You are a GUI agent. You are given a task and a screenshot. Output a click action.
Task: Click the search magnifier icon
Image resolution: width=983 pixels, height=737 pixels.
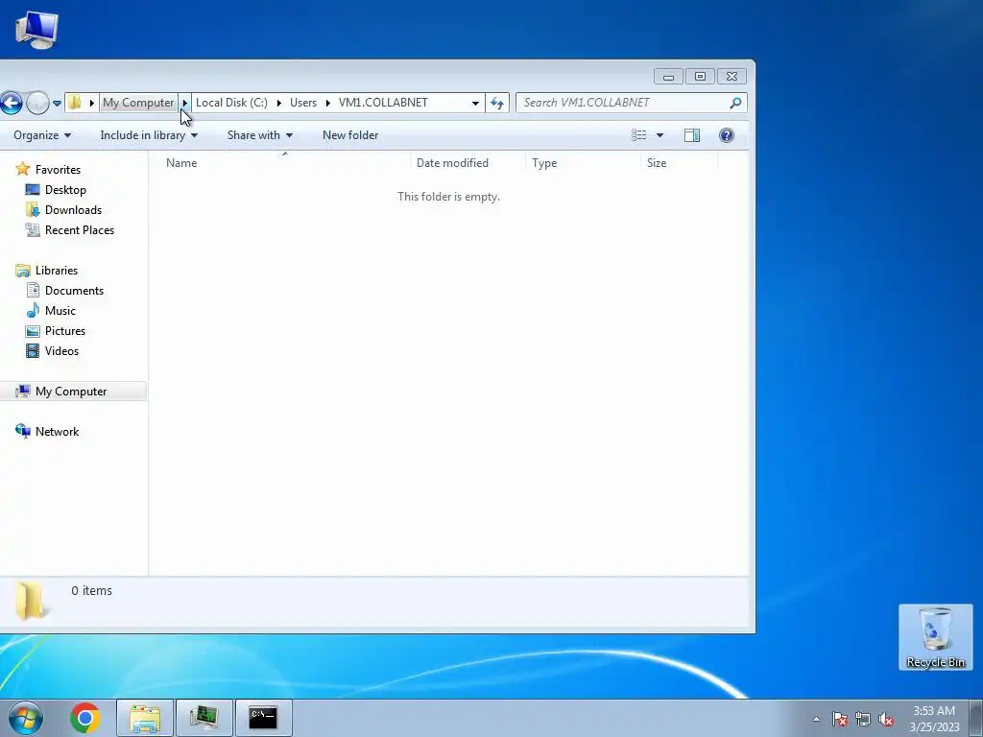pos(736,103)
